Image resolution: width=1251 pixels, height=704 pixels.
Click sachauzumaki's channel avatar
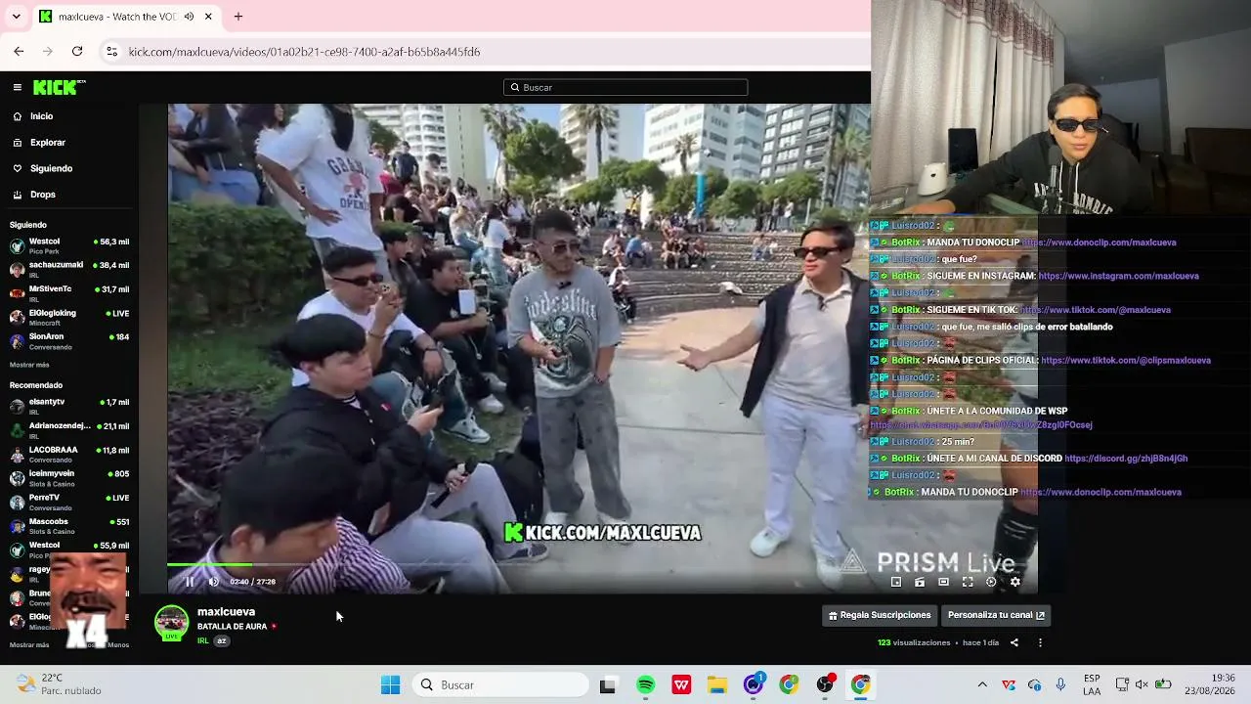17,269
